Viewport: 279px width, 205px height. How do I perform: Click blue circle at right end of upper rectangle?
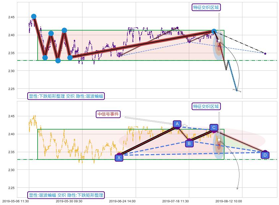pos(214,32)
